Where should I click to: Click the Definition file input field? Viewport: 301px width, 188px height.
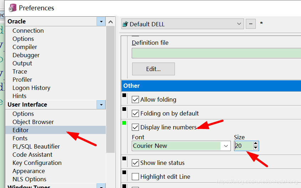coord(216,53)
